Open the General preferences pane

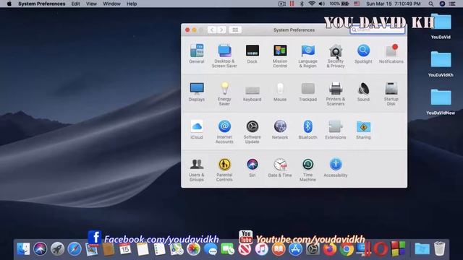tap(197, 53)
